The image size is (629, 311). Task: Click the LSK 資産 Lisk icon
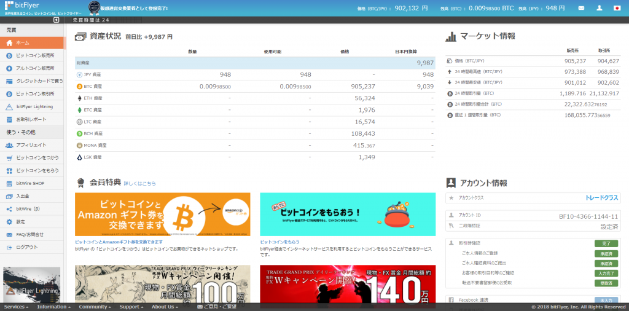click(x=79, y=157)
